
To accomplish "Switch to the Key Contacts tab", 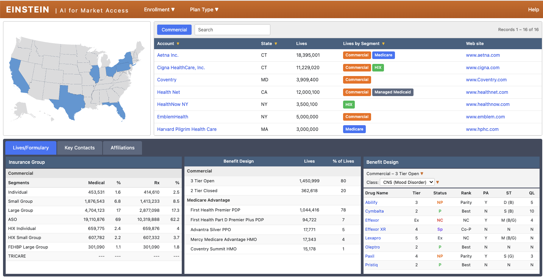I will click(x=80, y=148).
